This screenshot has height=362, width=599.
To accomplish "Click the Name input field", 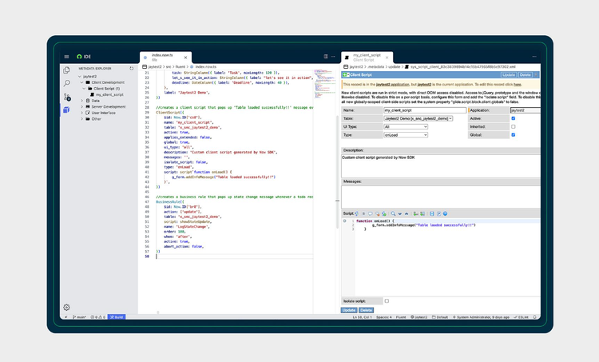I will click(422, 109).
